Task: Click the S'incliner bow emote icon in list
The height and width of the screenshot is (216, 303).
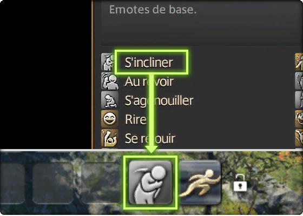Action: 109,62
